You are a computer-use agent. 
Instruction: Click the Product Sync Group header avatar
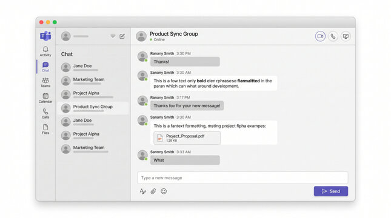pyautogui.click(x=141, y=36)
